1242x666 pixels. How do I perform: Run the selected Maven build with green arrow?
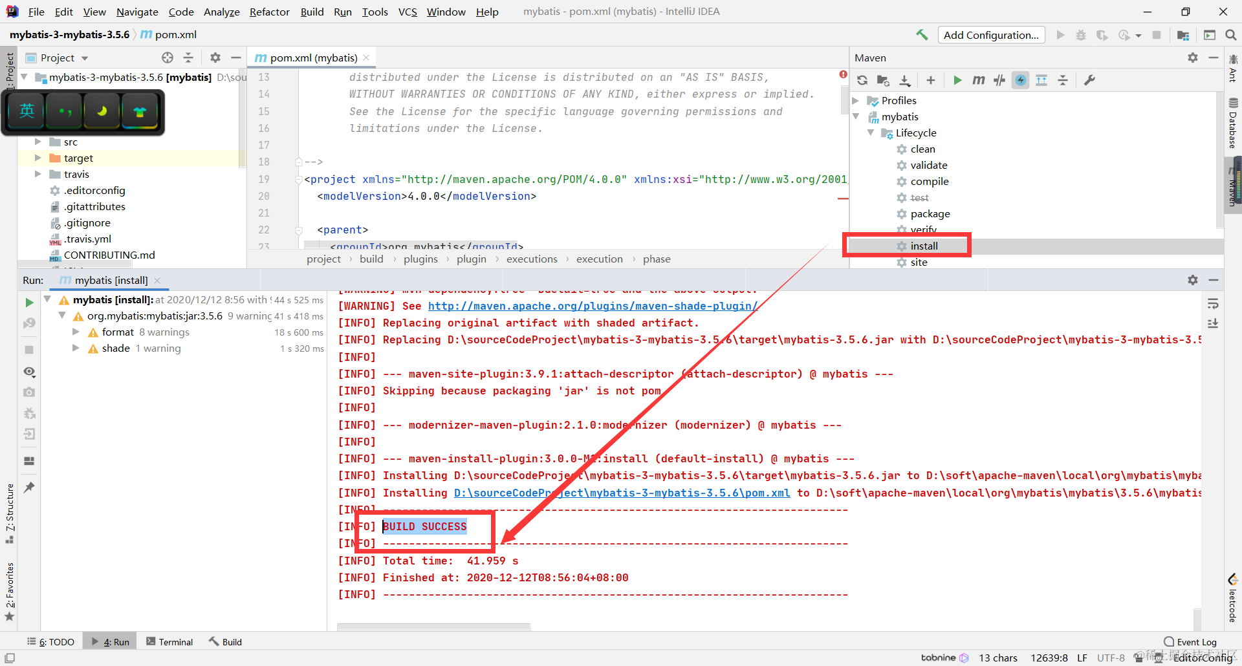(x=957, y=80)
